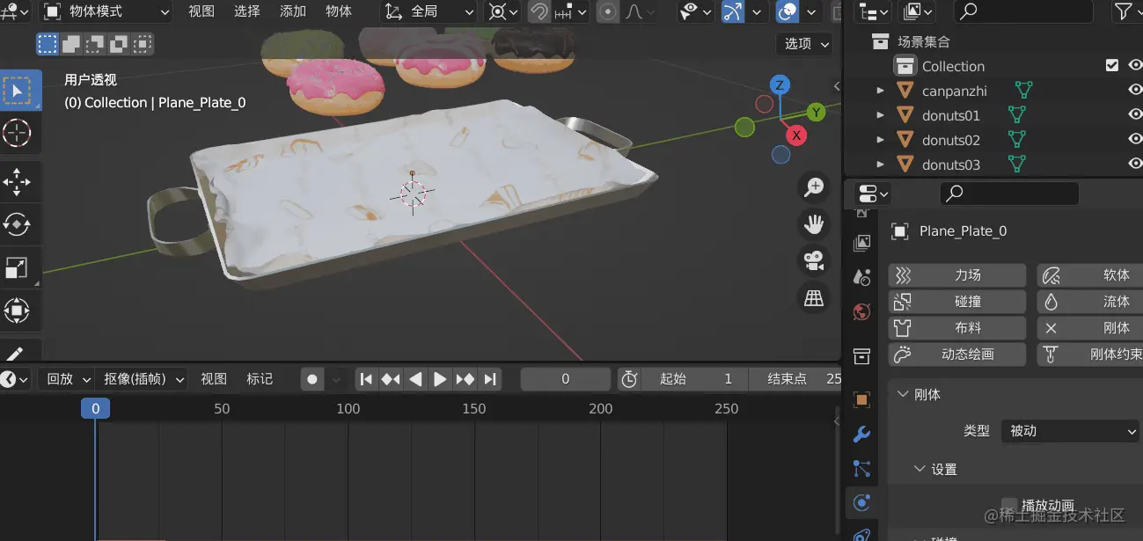This screenshot has width=1143, height=541.
Task: Toggle the snapping magnet
Action: pos(539,11)
